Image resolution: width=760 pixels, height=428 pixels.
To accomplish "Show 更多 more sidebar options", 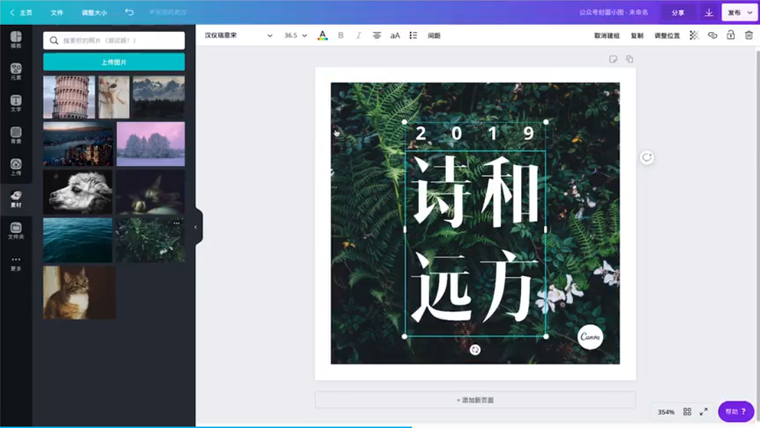I will 16,264.
